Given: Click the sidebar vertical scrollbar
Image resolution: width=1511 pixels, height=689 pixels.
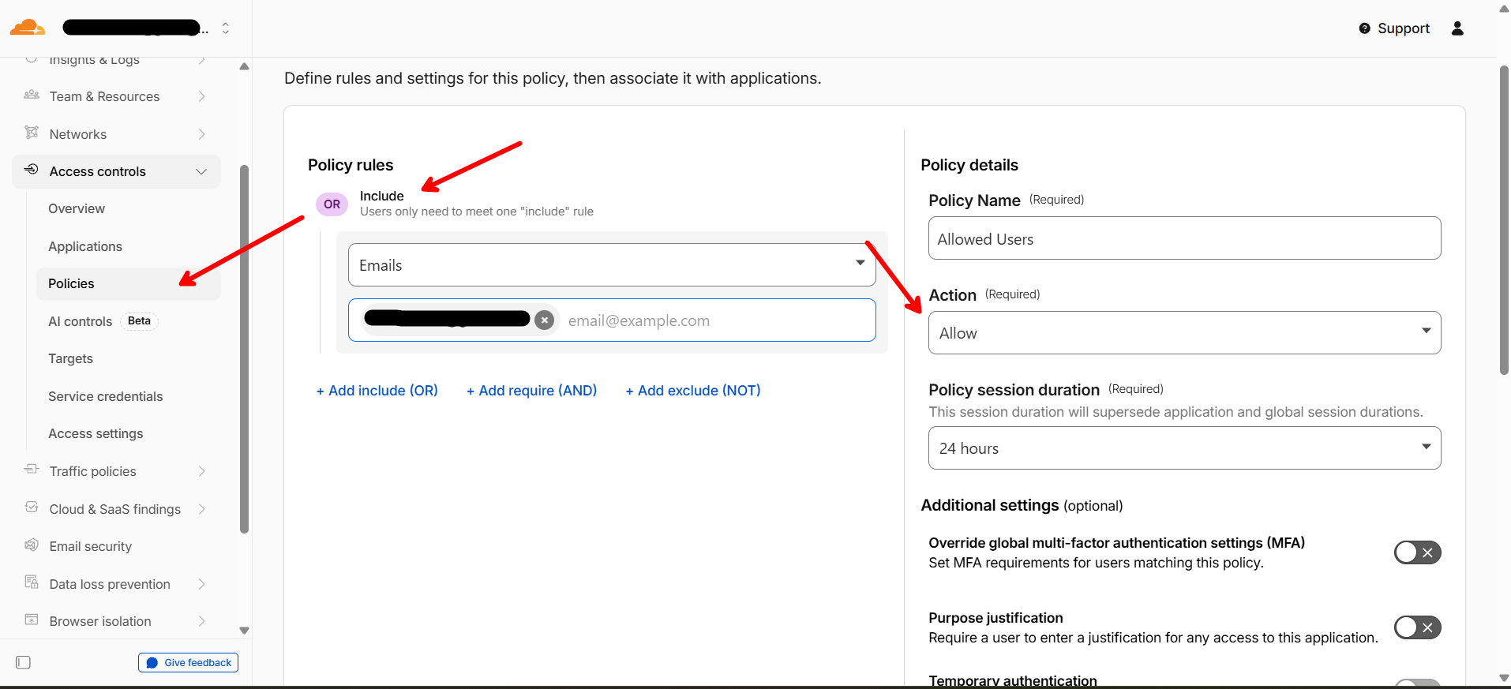Looking at the screenshot, I should 244,349.
